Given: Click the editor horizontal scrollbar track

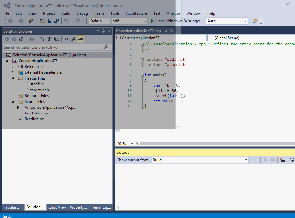Looking at the screenshot, I should [x=217, y=144].
